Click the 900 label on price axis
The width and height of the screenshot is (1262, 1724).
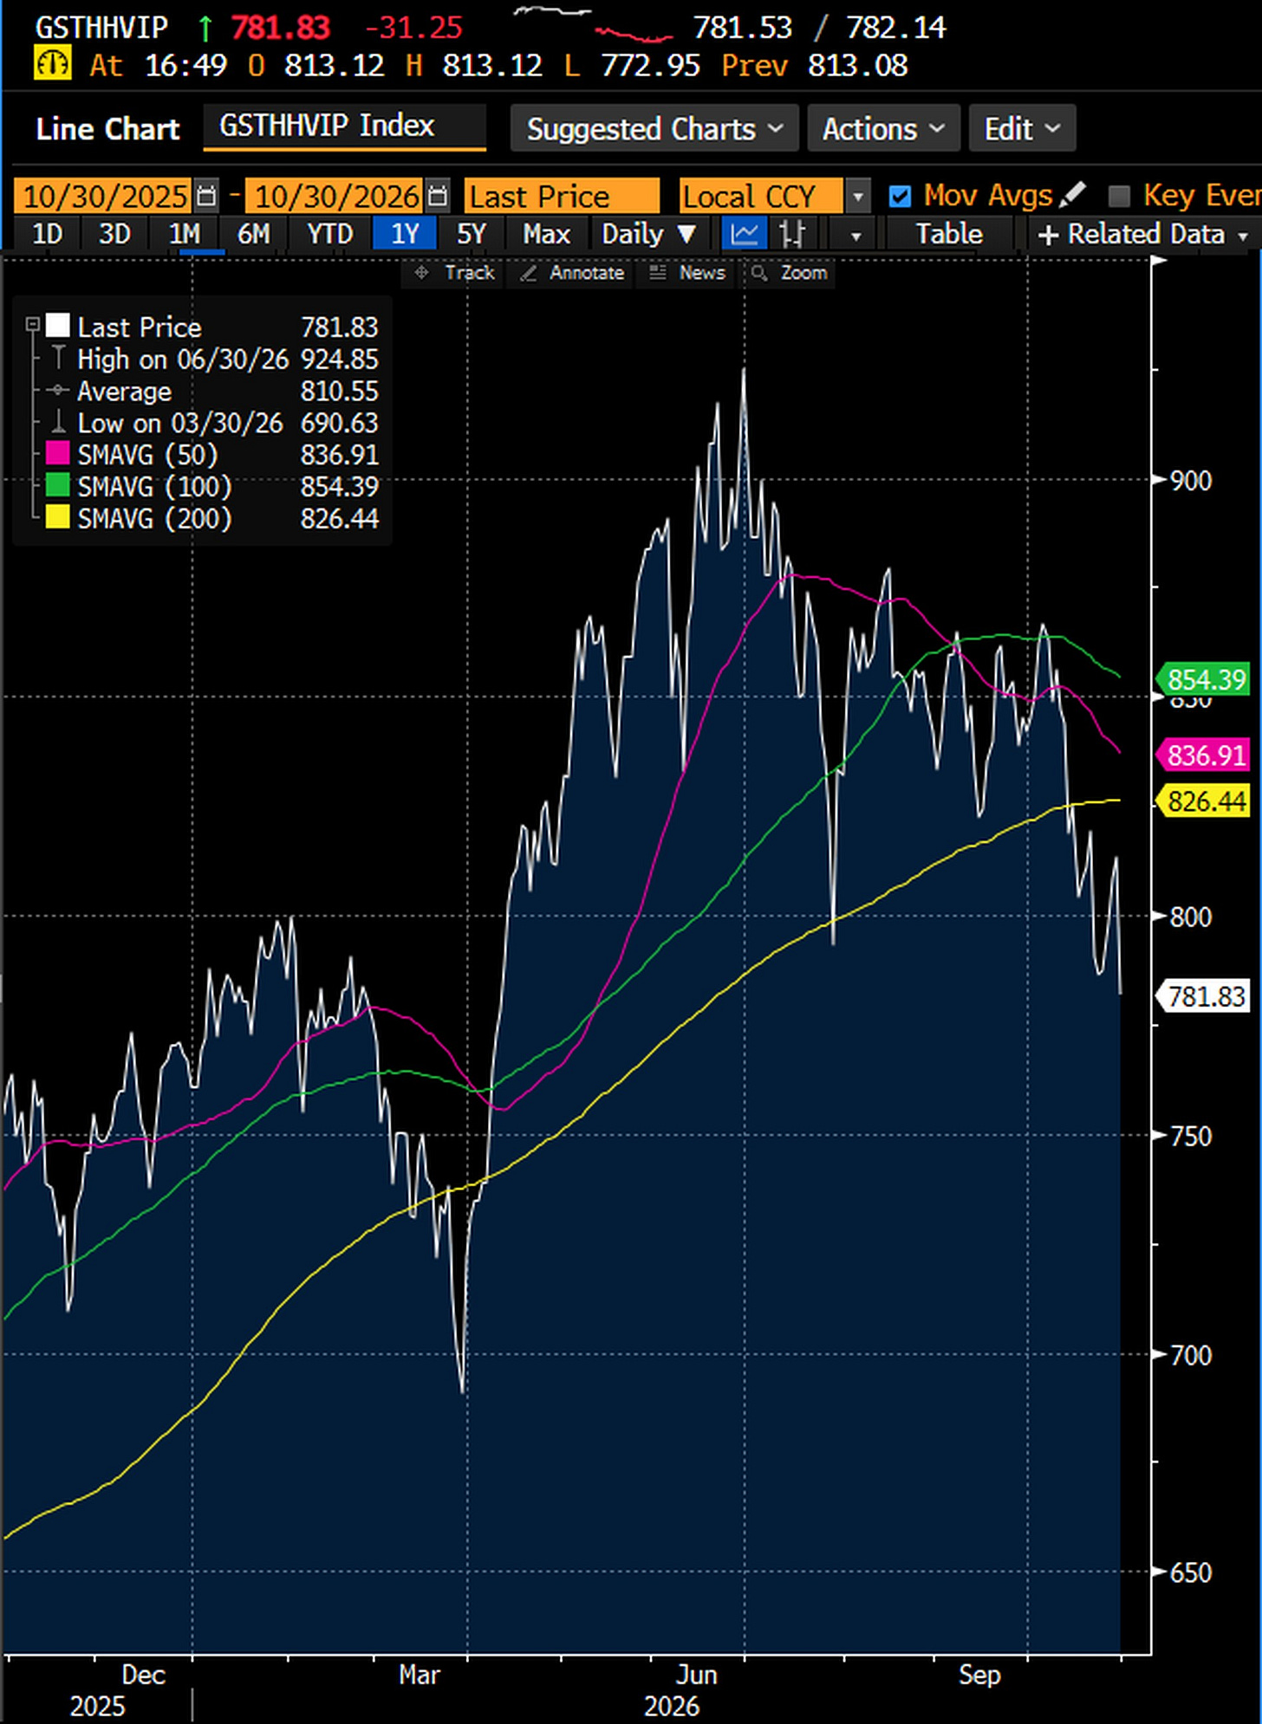coord(1190,481)
